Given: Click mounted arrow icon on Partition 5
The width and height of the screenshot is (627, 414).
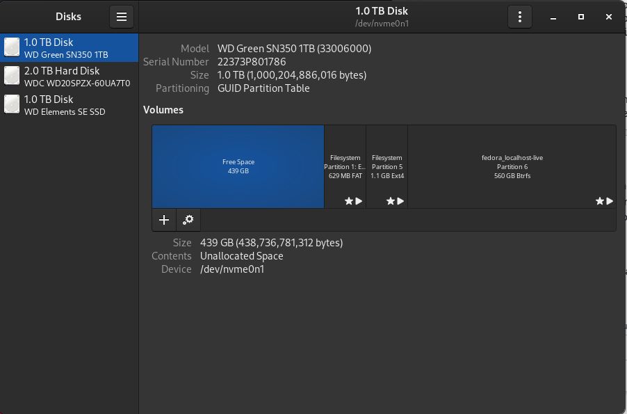Looking at the screenshot, I should 400,201.
